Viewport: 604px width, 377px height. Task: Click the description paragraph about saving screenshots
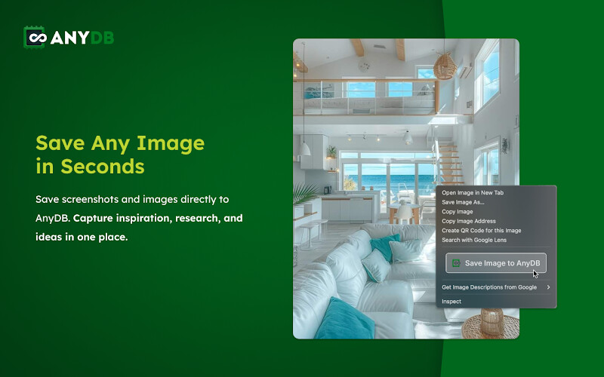click(139, 218)
